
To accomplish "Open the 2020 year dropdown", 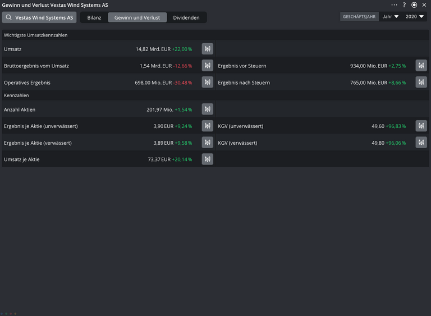I will coord(415,16).
